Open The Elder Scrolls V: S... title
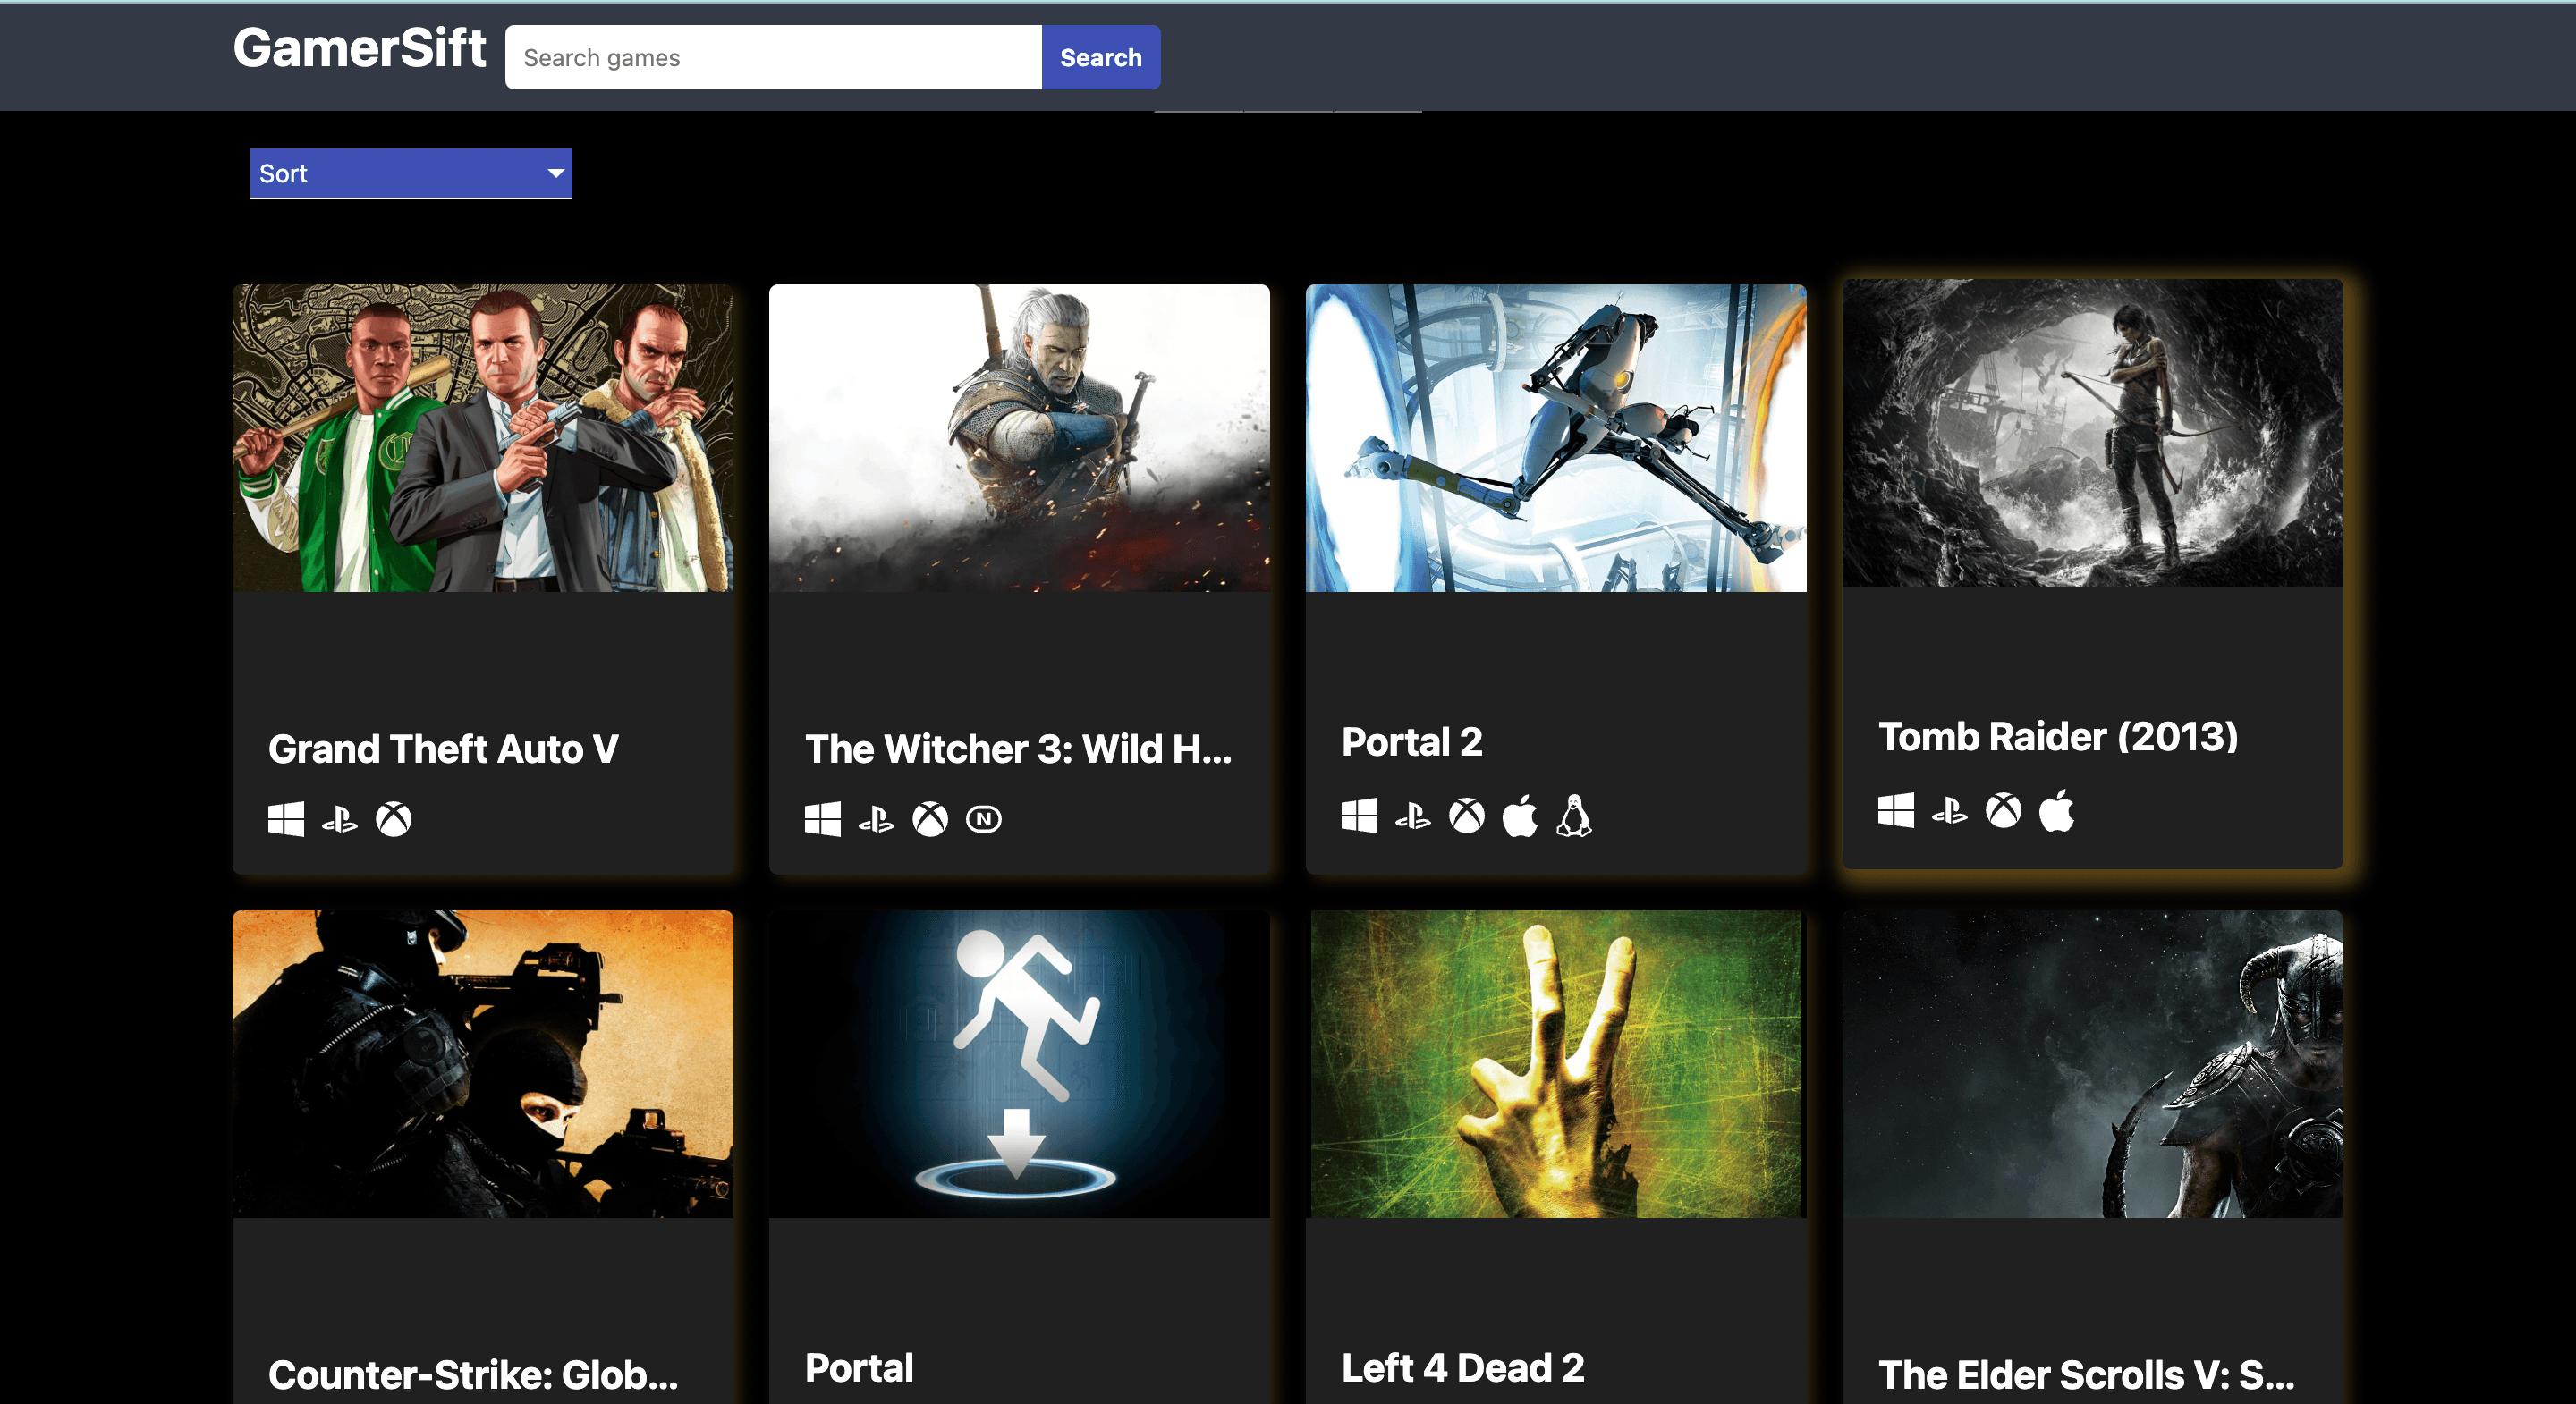 [2086, 1375]
